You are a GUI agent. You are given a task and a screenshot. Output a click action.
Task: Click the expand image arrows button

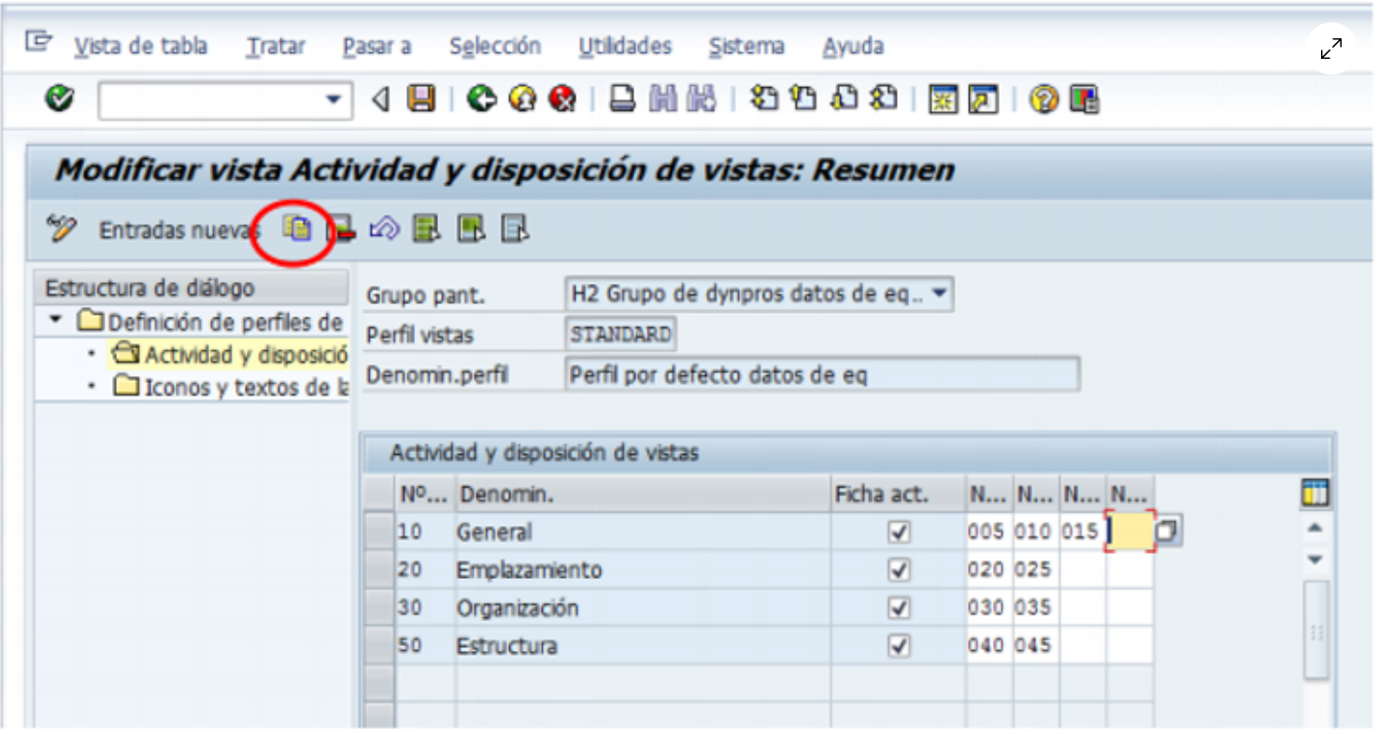pos(1330,49)
